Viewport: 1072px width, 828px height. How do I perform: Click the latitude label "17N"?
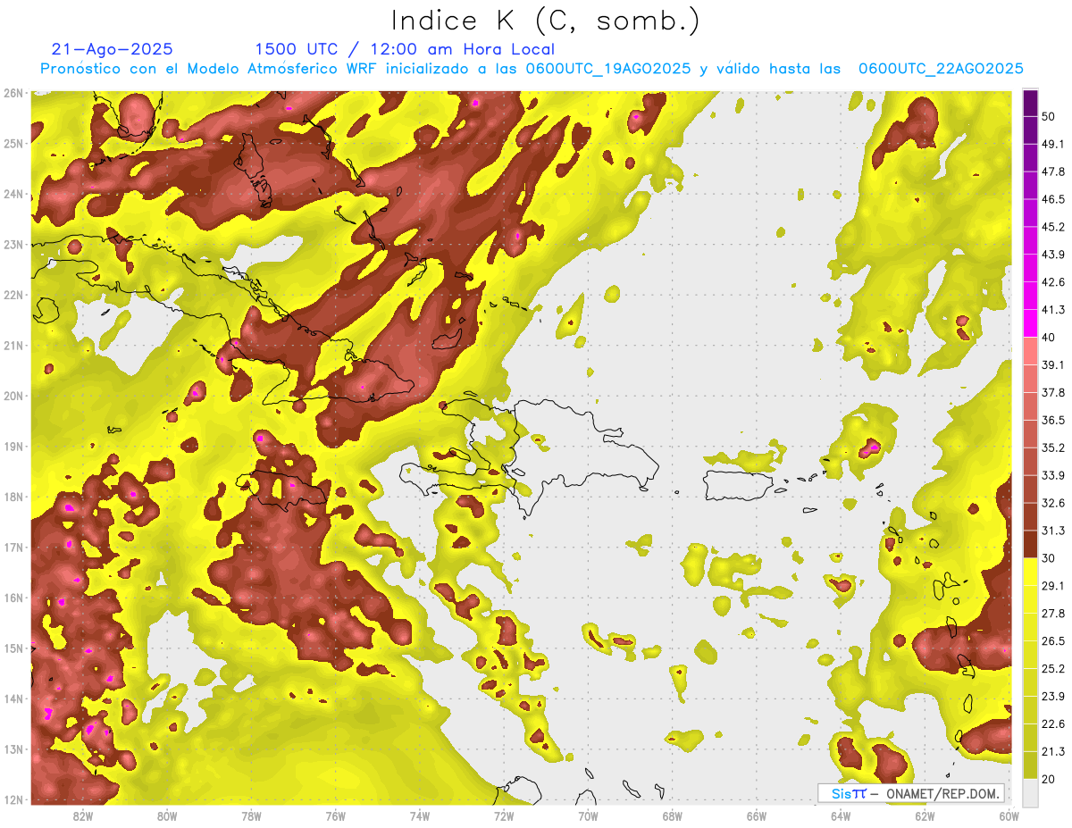(13, 547)
